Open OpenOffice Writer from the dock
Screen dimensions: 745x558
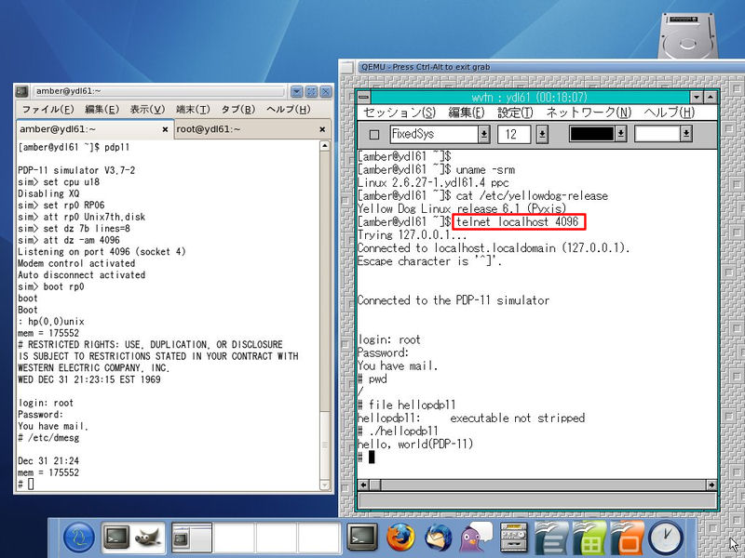[x=551, y=538]
